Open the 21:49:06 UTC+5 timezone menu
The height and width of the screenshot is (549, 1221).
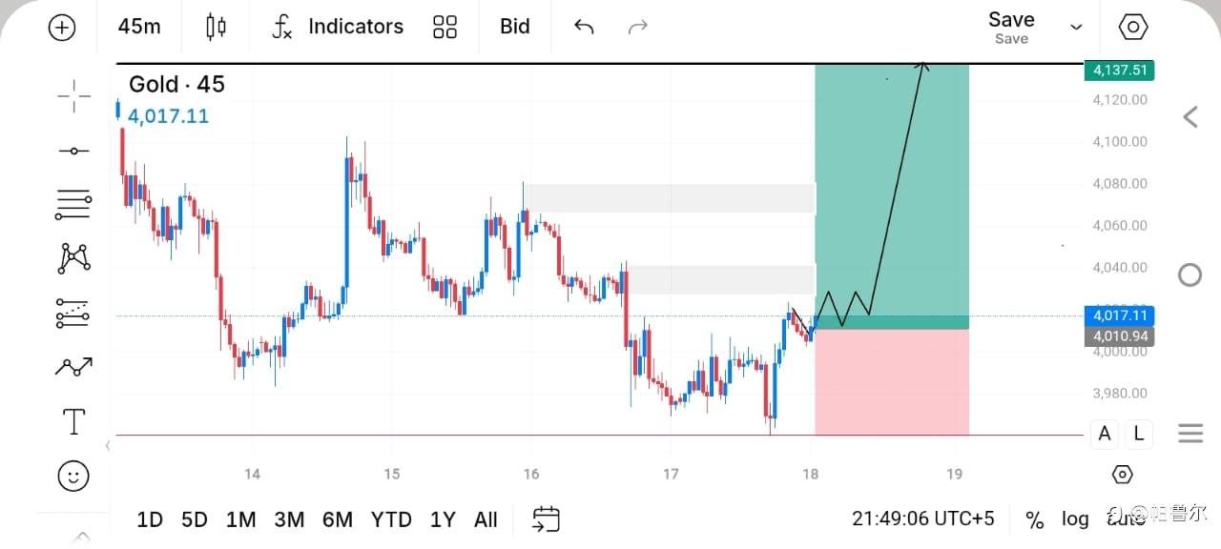coord(923,518)
